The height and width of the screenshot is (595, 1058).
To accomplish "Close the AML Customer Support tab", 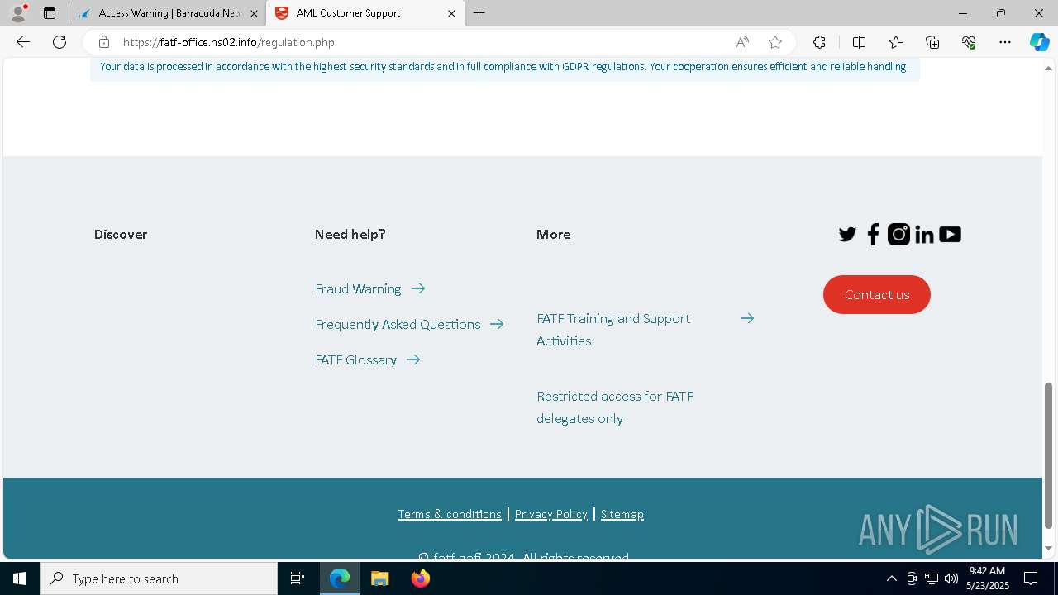I will coord(451,13).
